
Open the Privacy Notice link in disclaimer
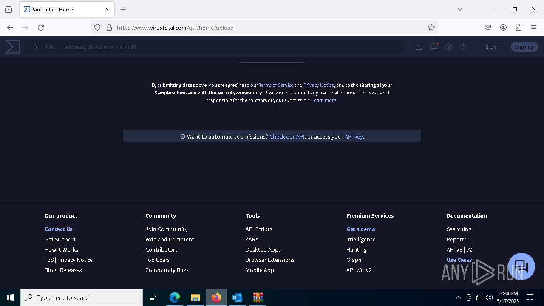[x=319, y=85]
